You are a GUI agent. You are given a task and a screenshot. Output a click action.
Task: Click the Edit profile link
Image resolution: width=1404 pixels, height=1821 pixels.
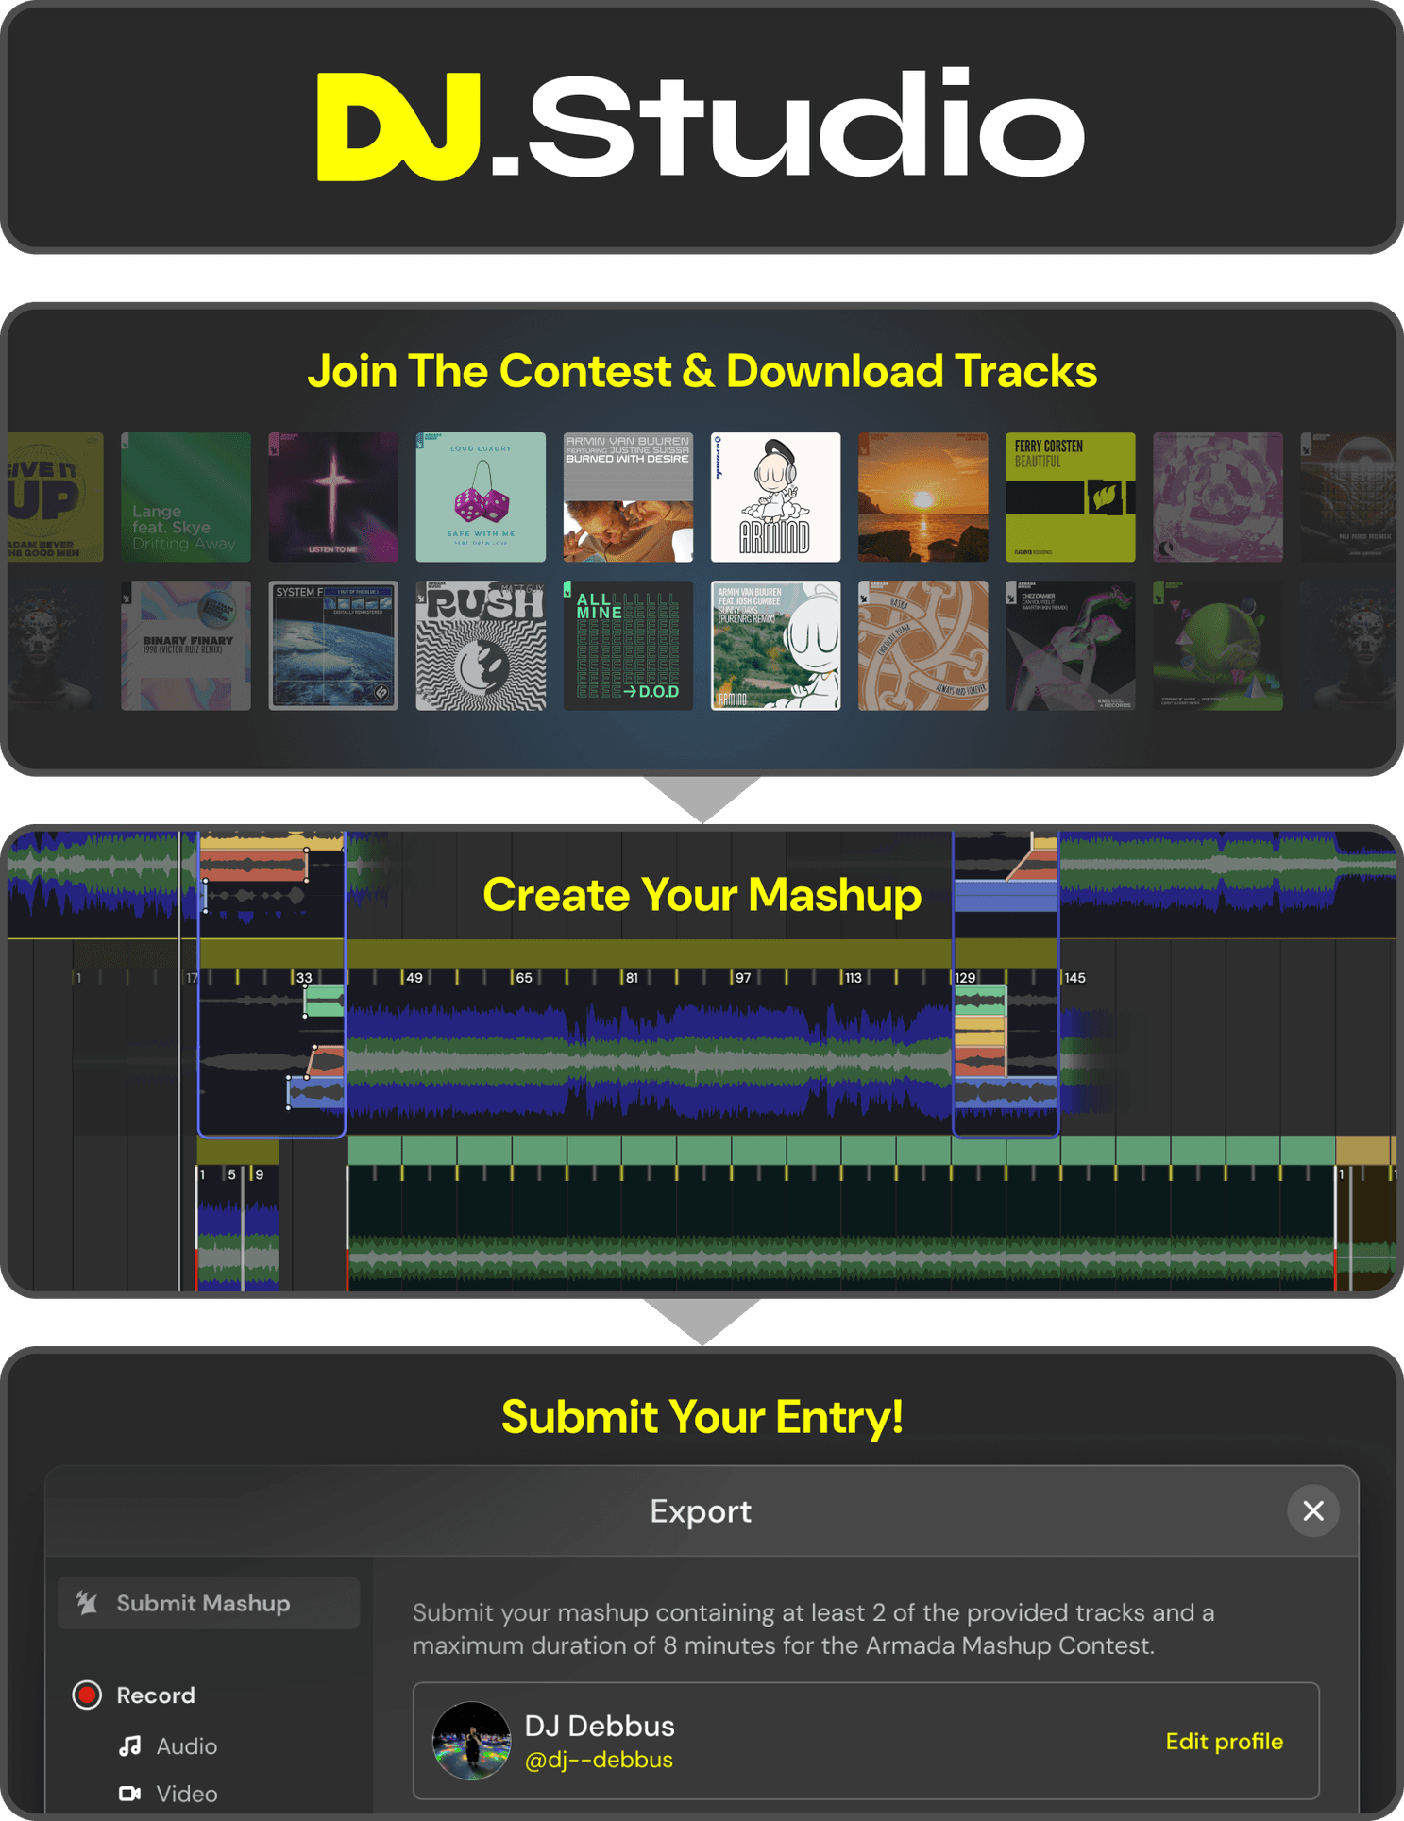(x=1224, y=1741)
